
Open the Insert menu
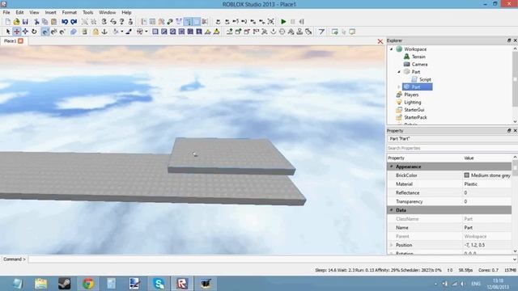click(x=50, y=13)
